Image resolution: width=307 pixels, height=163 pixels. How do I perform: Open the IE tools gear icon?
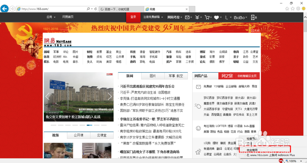pyautogui.click(x=298, y=9)
